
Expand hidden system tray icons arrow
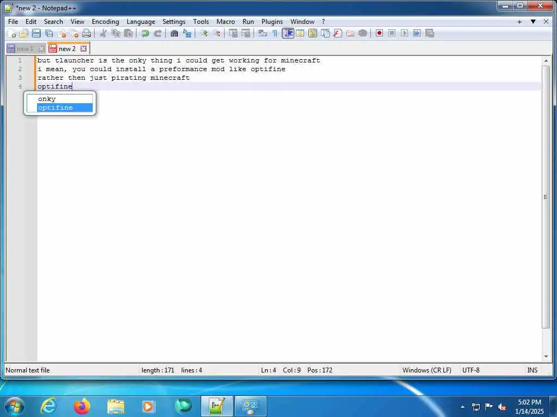[462, 407]
